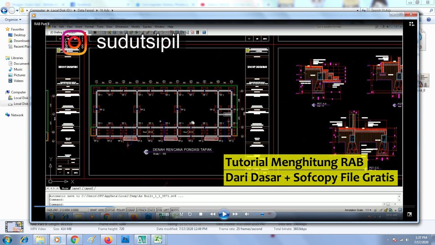Click Computer in the address breadcrumb
Screen dimensions: 435x245
(37, 10)
